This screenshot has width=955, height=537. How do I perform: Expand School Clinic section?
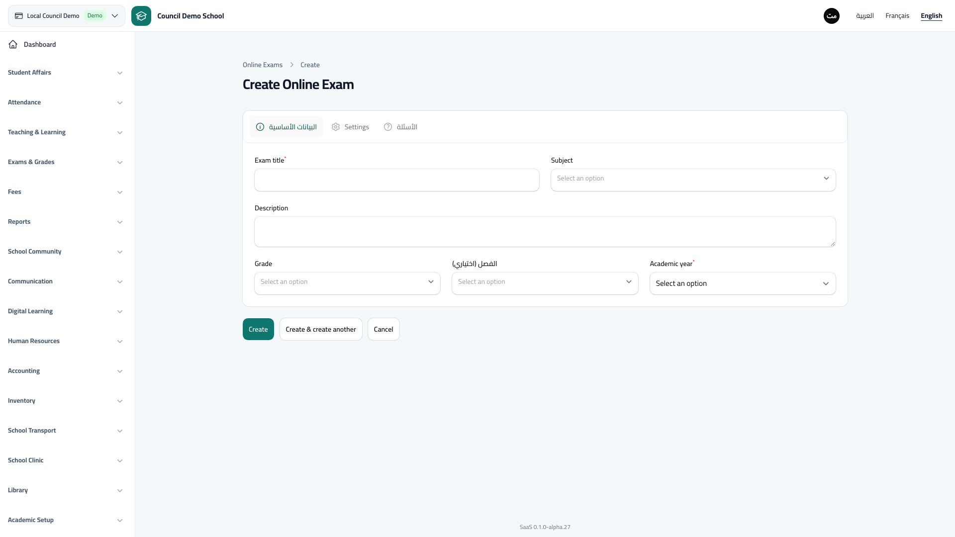tap(65, 460)
